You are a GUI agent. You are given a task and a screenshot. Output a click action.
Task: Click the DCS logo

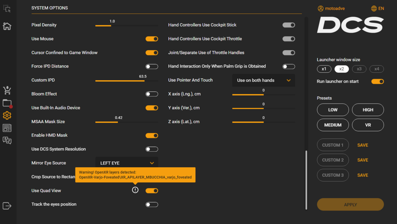tap(351, 25)
